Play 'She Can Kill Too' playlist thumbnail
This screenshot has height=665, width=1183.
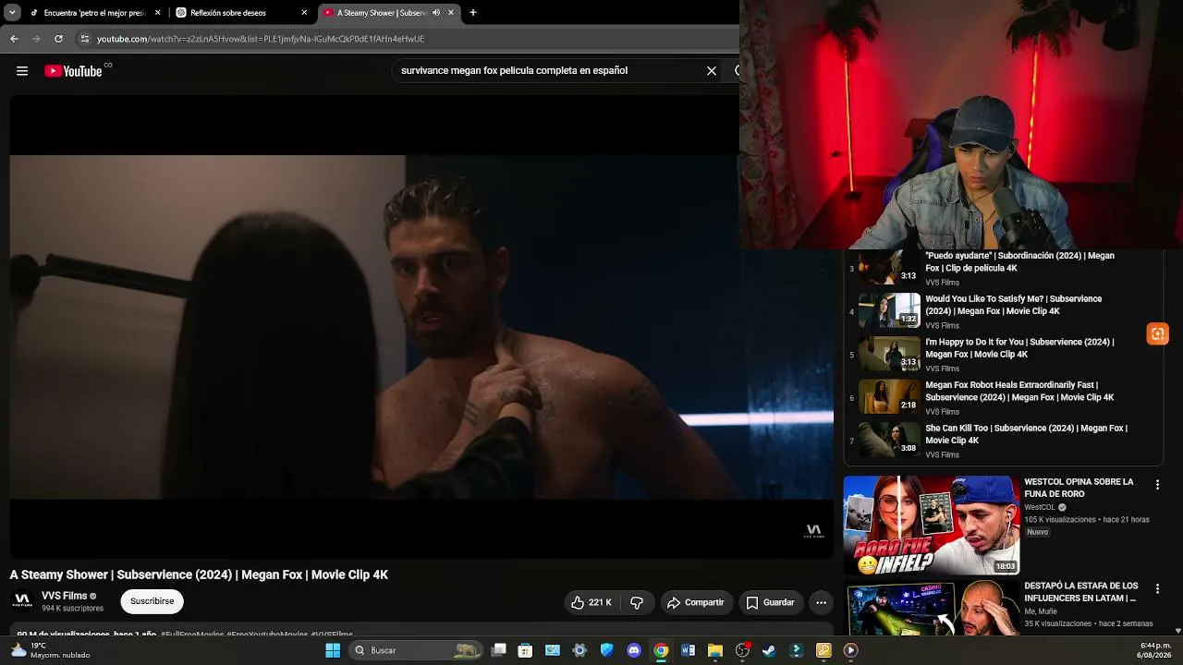pyautogui.click(x=889, y=440)
